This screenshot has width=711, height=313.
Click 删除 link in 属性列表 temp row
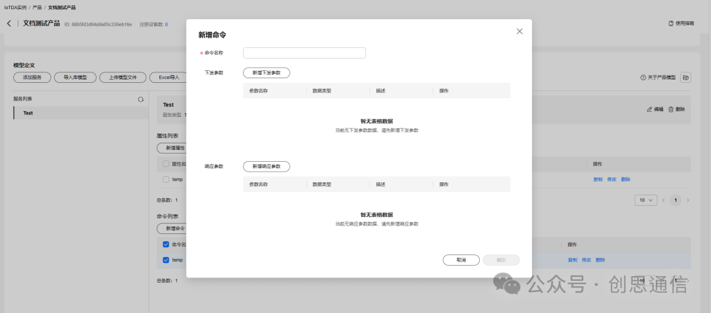point(626,180)
